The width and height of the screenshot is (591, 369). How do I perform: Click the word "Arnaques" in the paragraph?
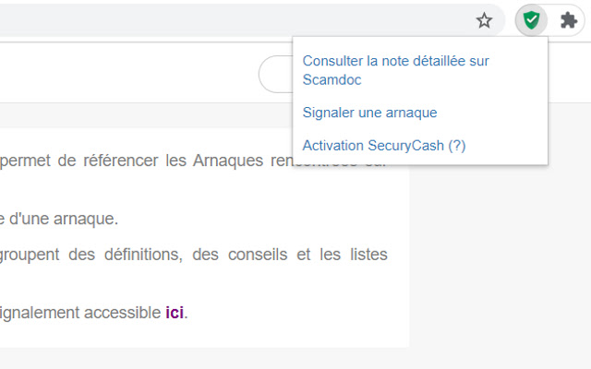click(x=229, y=161)
